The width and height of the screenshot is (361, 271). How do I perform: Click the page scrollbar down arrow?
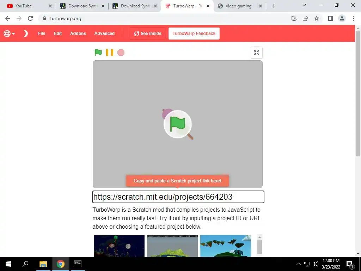tap(358, 254)
